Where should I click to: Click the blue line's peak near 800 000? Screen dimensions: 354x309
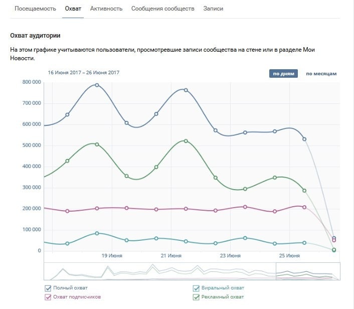point(97,85)
